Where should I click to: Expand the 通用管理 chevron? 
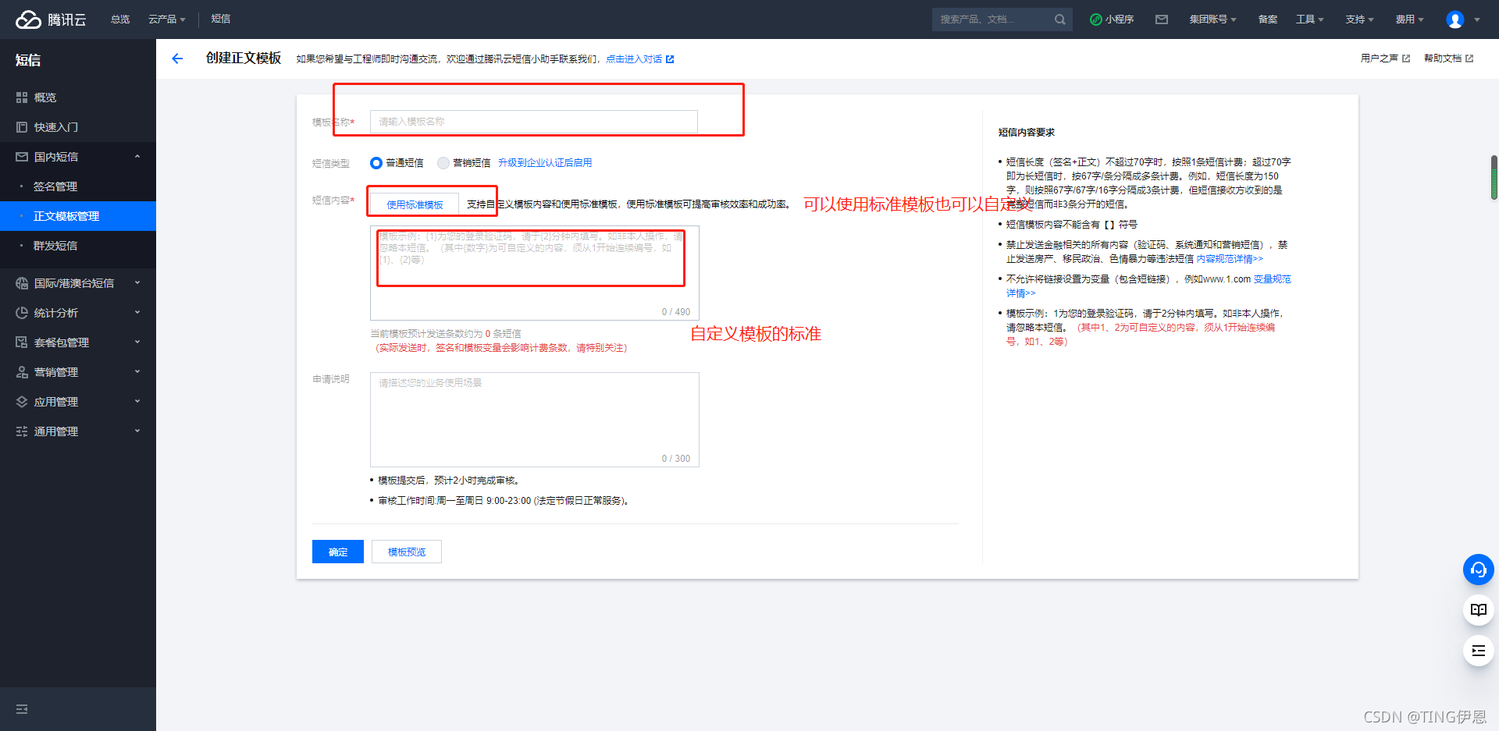click(137, 431)
